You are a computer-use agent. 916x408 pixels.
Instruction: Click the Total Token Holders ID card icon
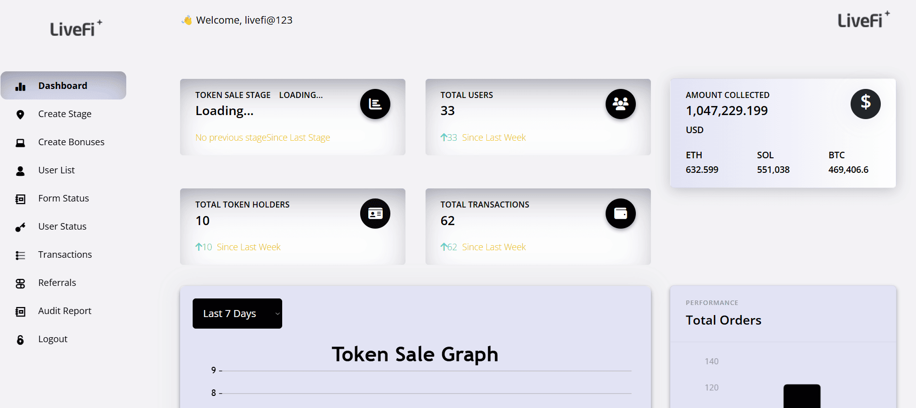375,214
